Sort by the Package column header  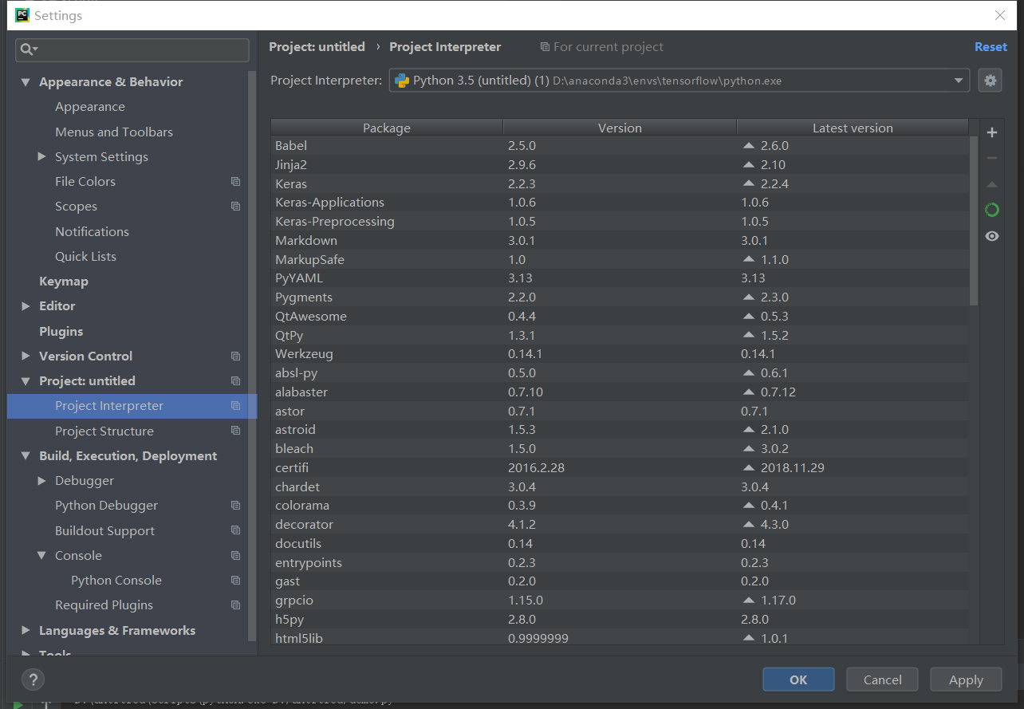387,128
